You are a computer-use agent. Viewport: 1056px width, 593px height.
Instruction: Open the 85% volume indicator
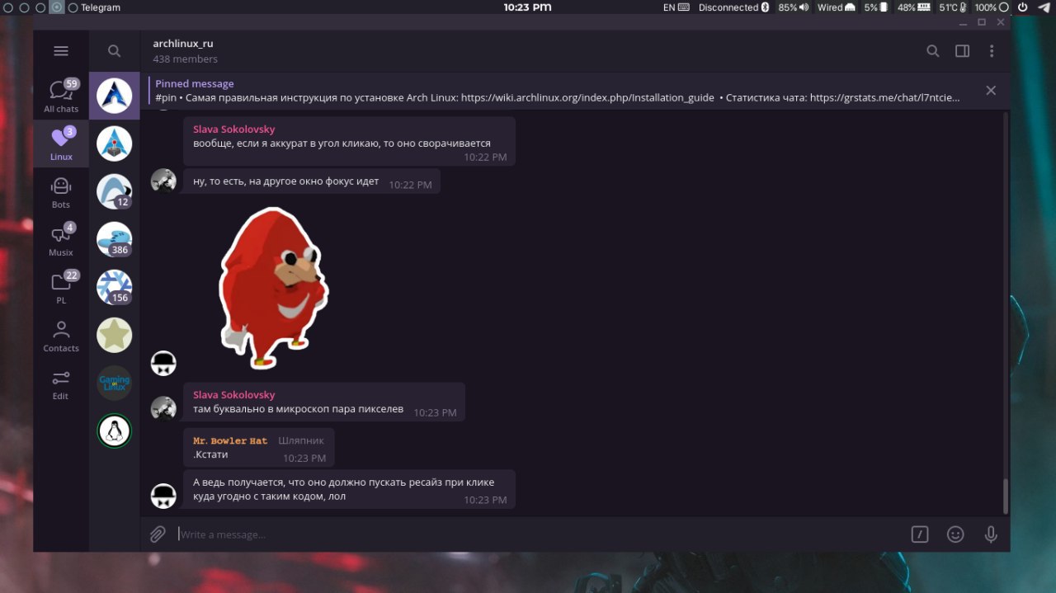tap(793, 7)
